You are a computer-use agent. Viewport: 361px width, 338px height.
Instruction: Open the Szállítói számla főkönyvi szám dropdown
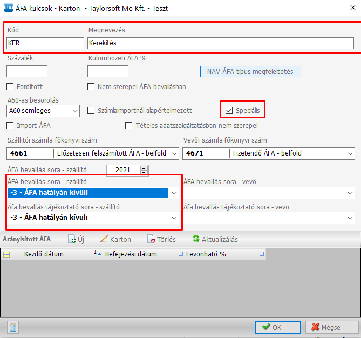(x=173, y=154)
